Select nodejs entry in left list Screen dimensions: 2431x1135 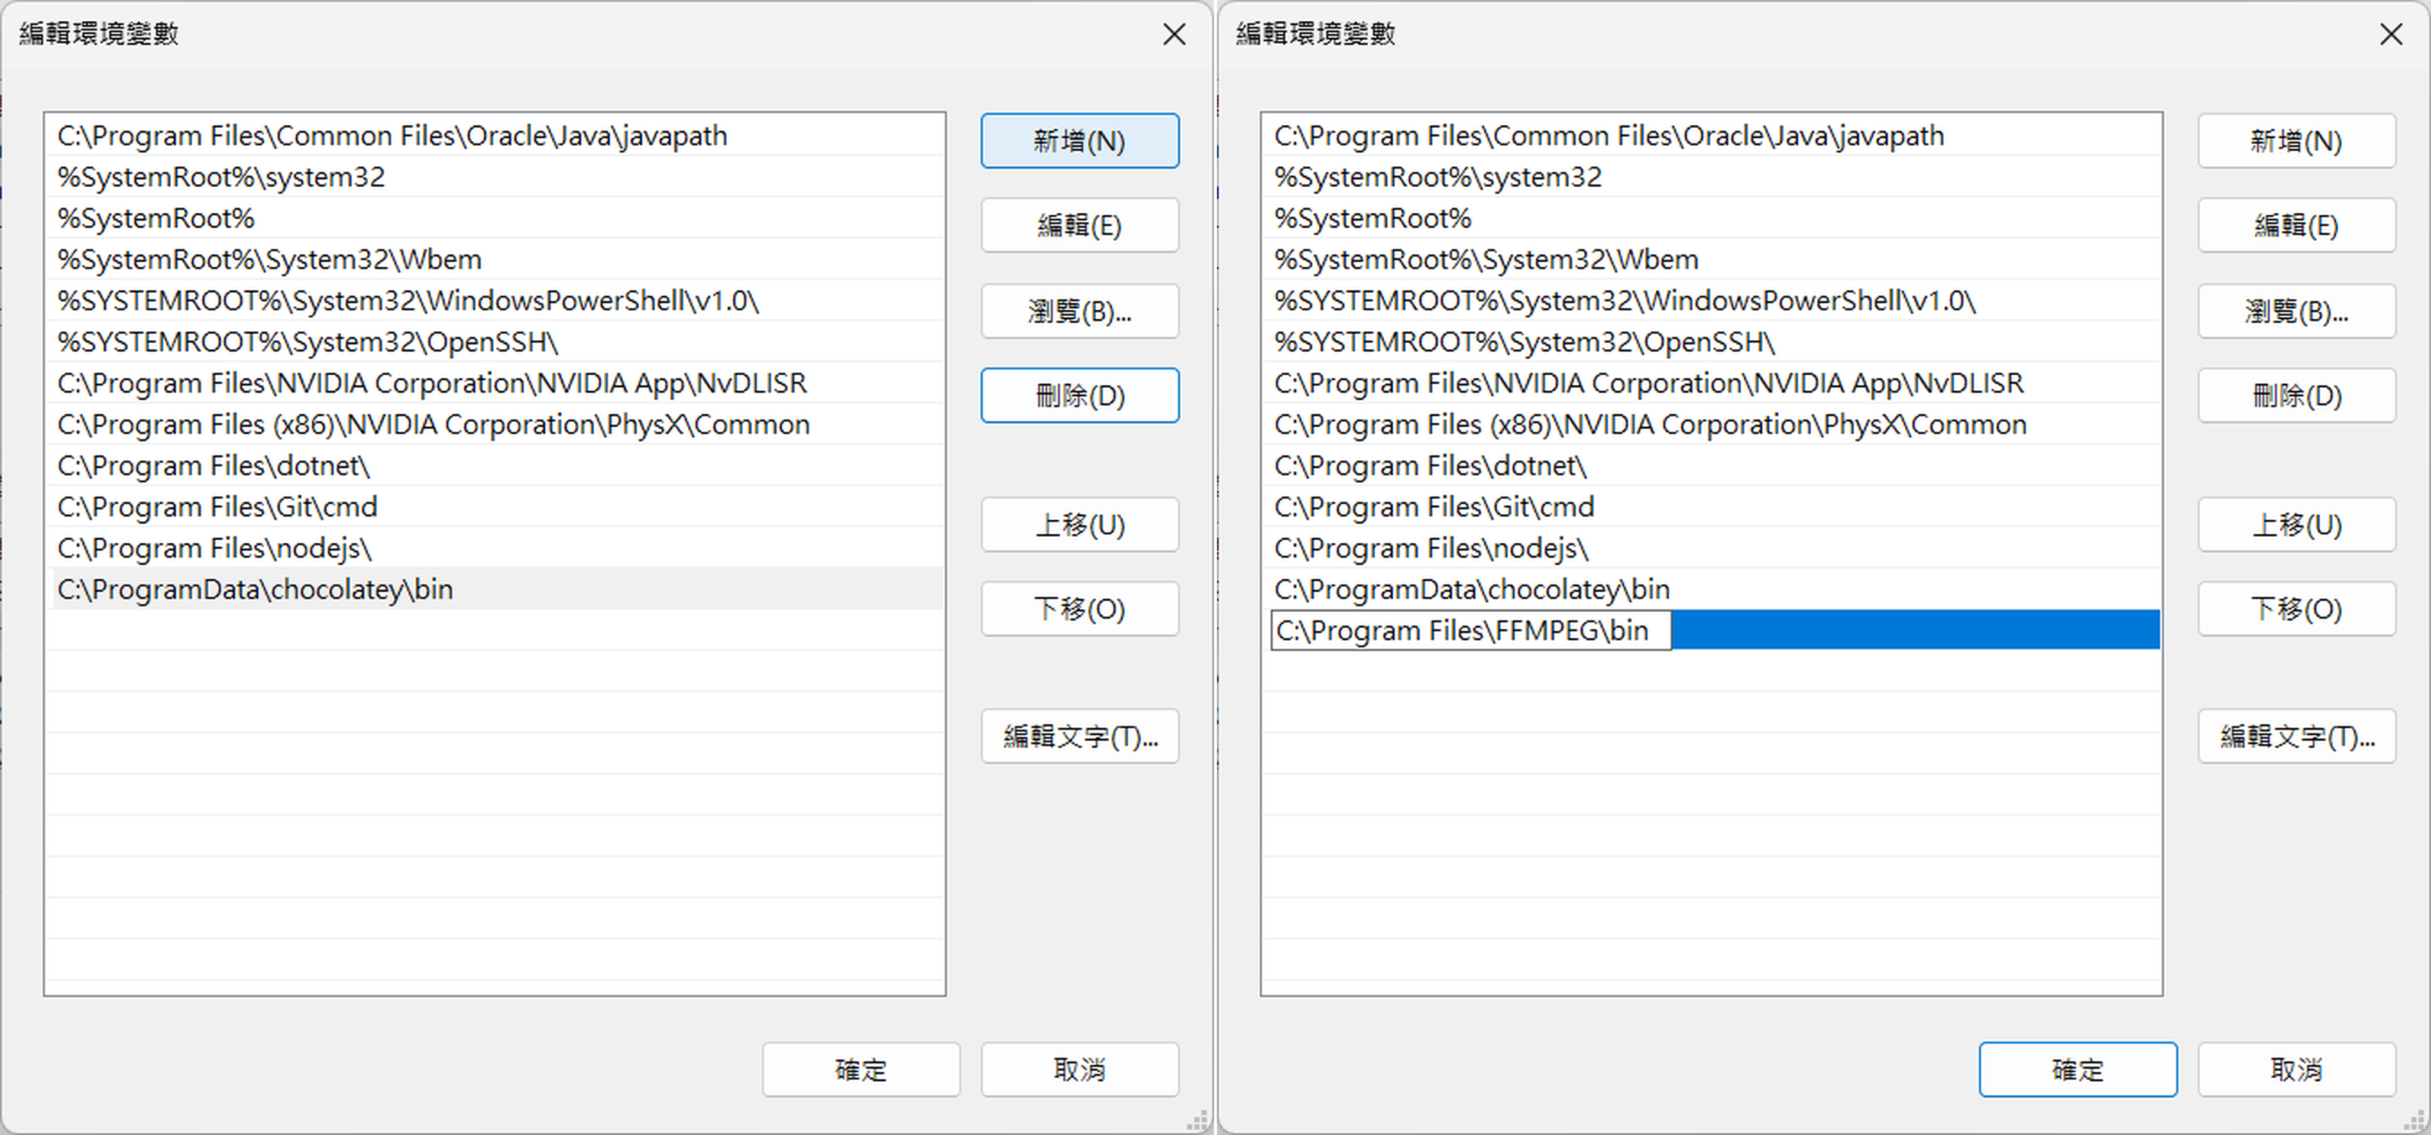[214, 548]
